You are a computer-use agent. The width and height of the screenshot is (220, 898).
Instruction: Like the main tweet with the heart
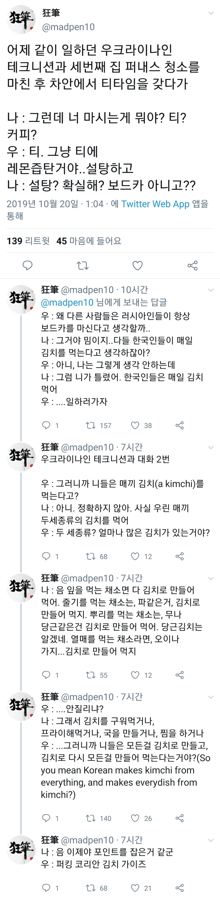click(138, 266)
